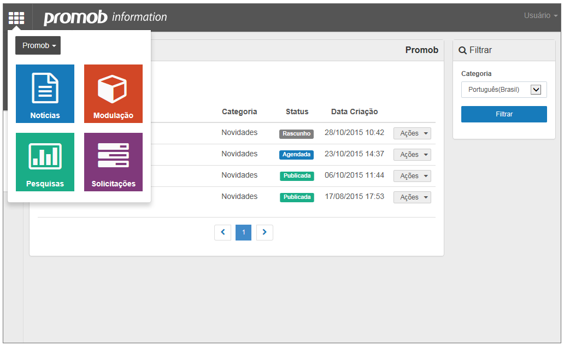Open the Pesquisas chart tile
This screenshot has width=564, height=346.
[45, 162]
